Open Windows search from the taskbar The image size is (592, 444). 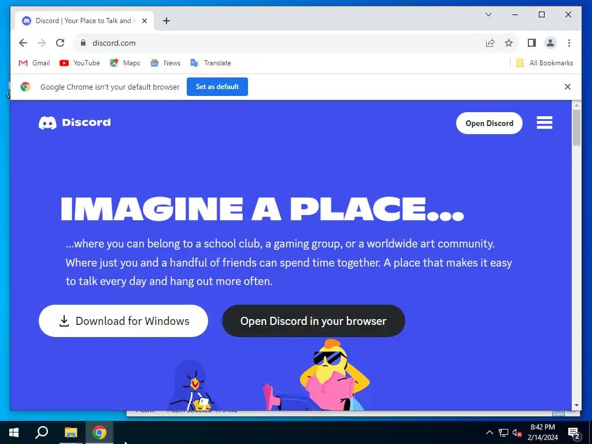click(x=42, y=432)
